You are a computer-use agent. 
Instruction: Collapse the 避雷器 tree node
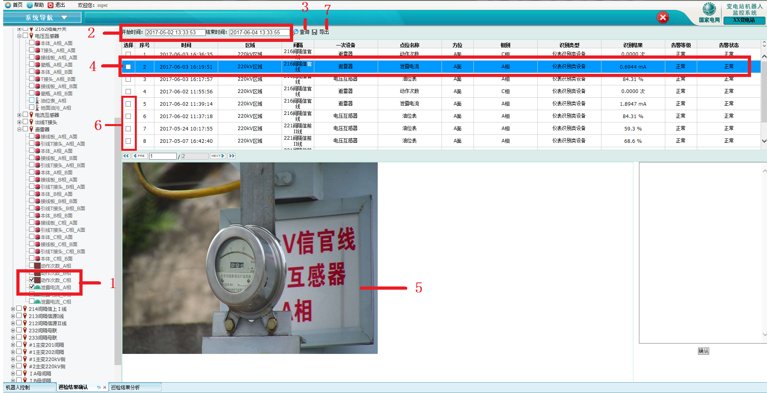pyautogui.click(x=19, y=129)
